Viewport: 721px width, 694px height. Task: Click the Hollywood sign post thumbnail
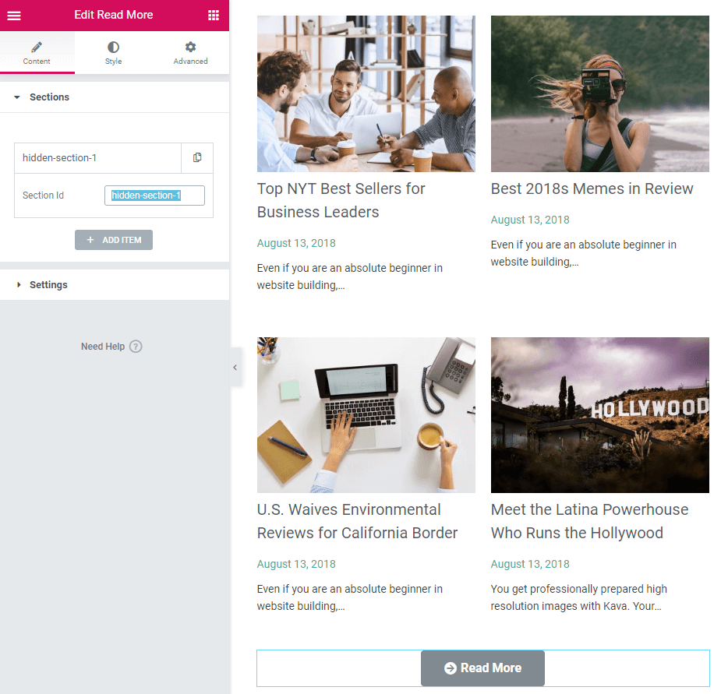pos(599,415)
